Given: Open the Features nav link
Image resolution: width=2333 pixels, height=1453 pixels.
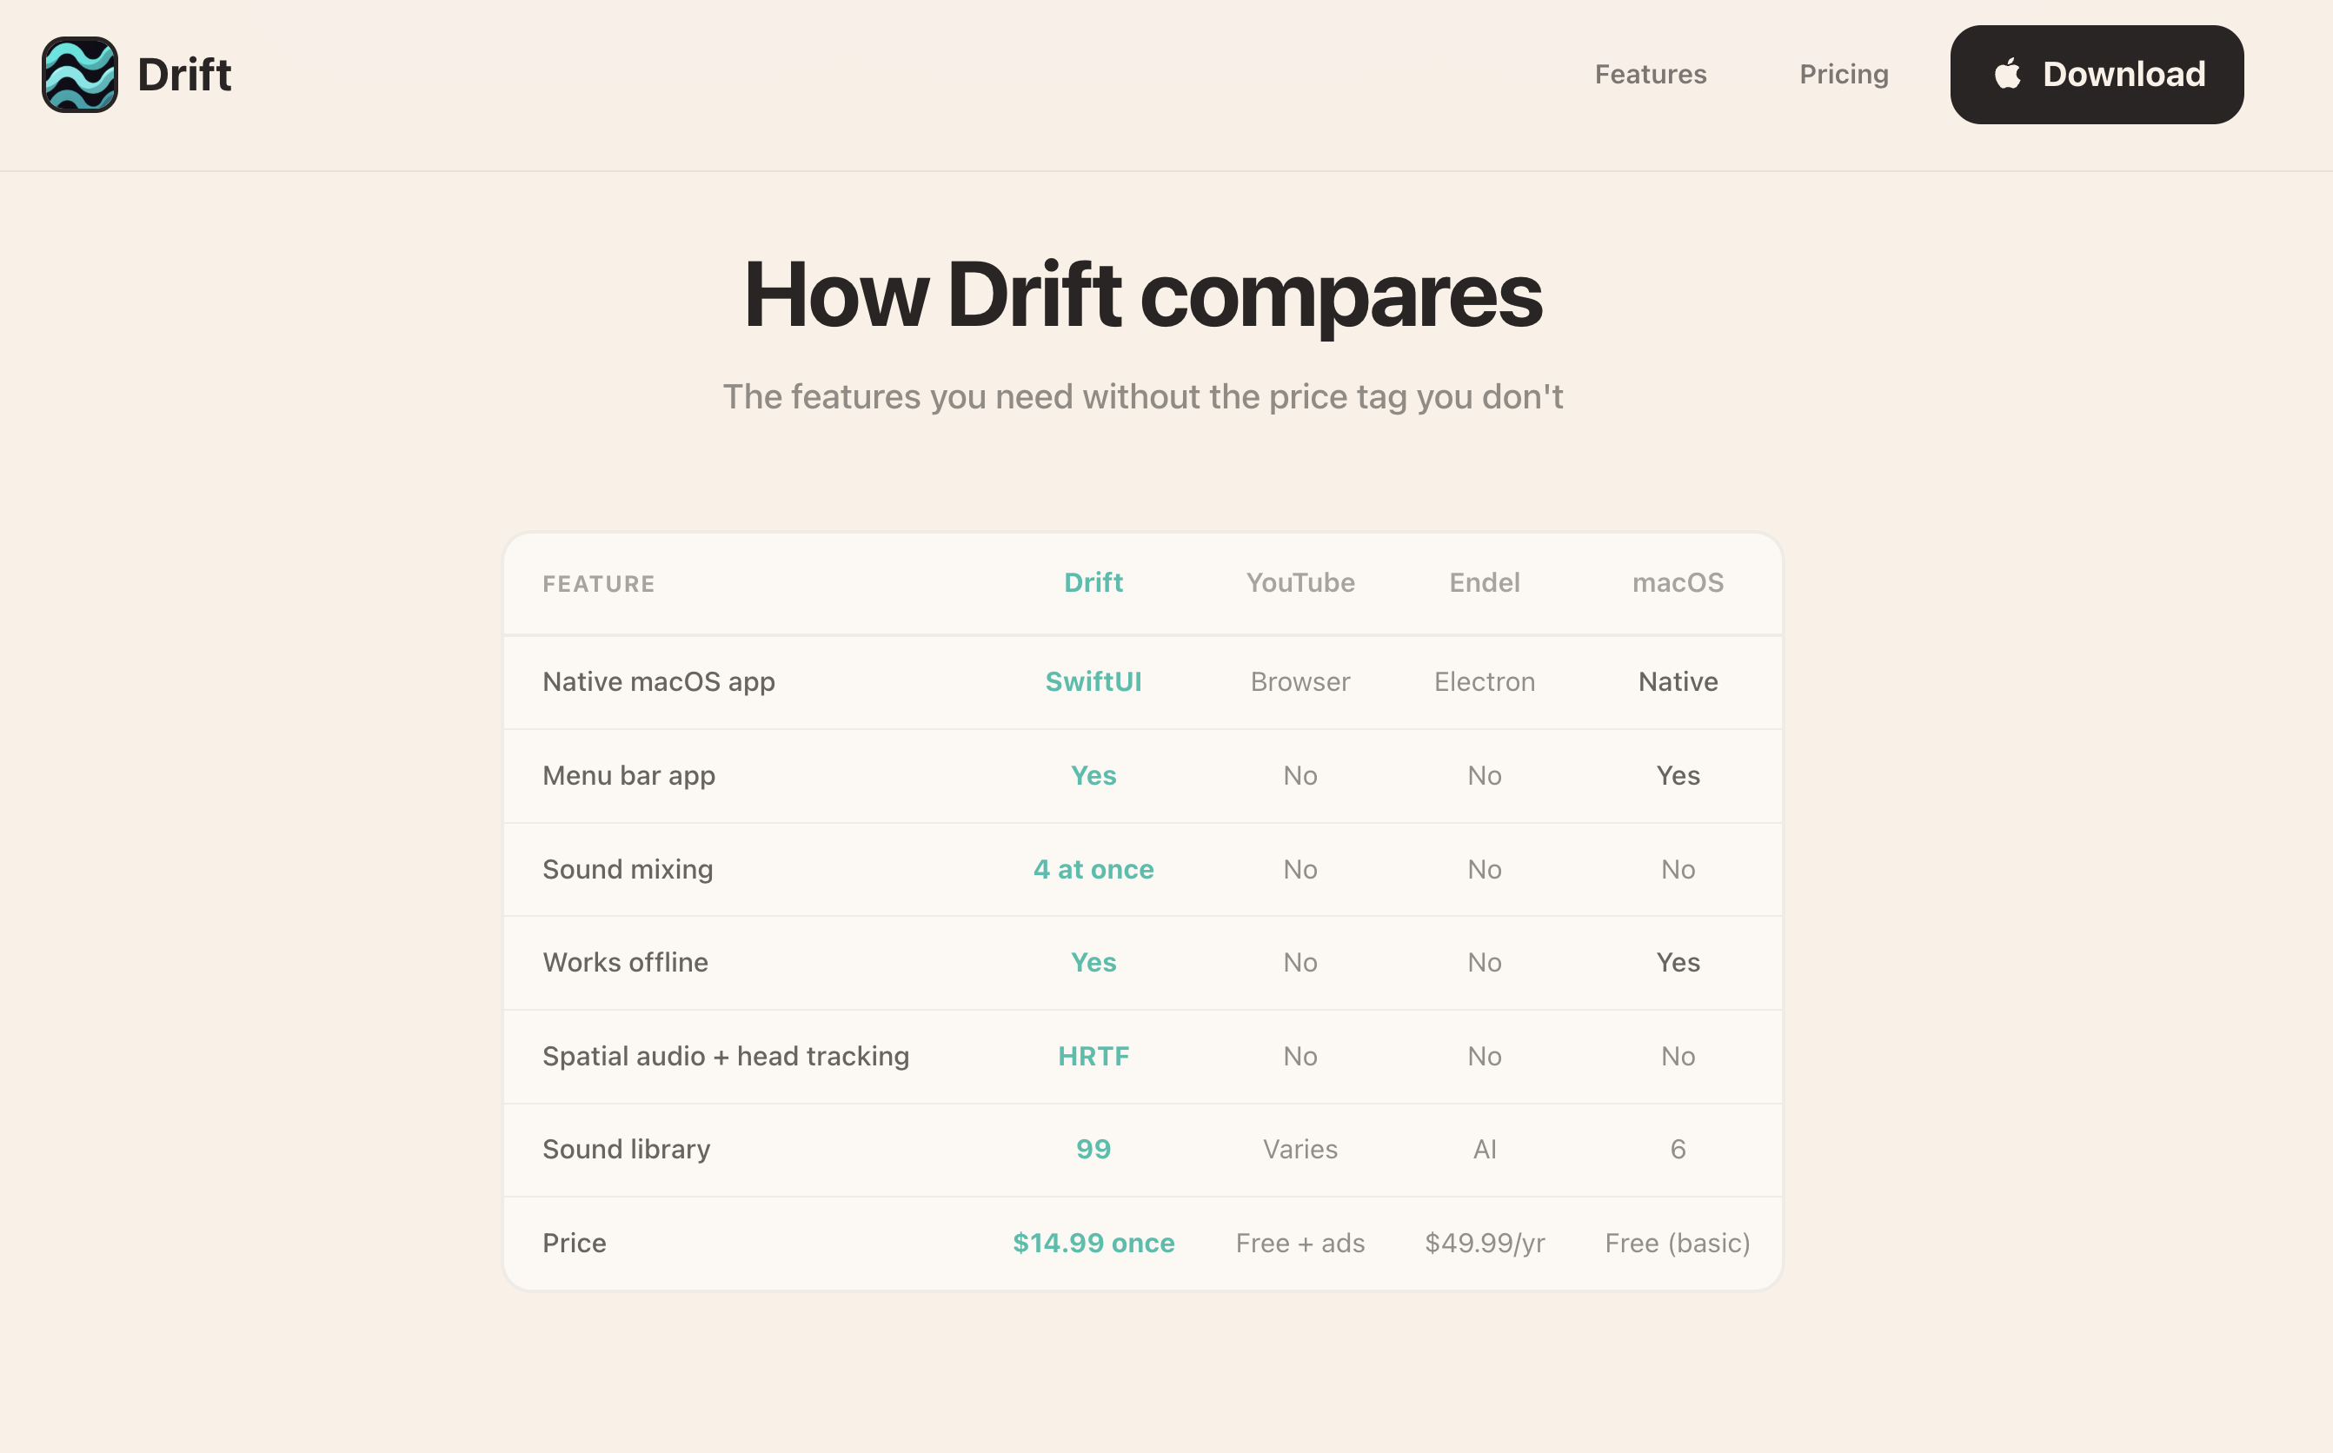Looking at the screenshot, I should (1650, 75).
